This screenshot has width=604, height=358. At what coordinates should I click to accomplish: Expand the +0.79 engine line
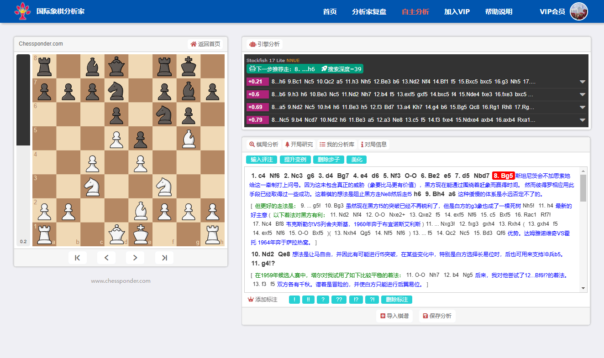582,120
